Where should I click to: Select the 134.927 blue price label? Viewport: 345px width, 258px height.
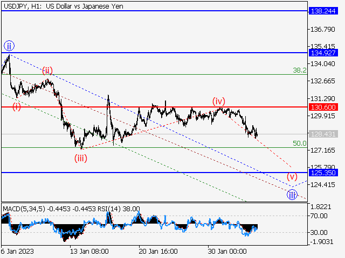(323, 53)
